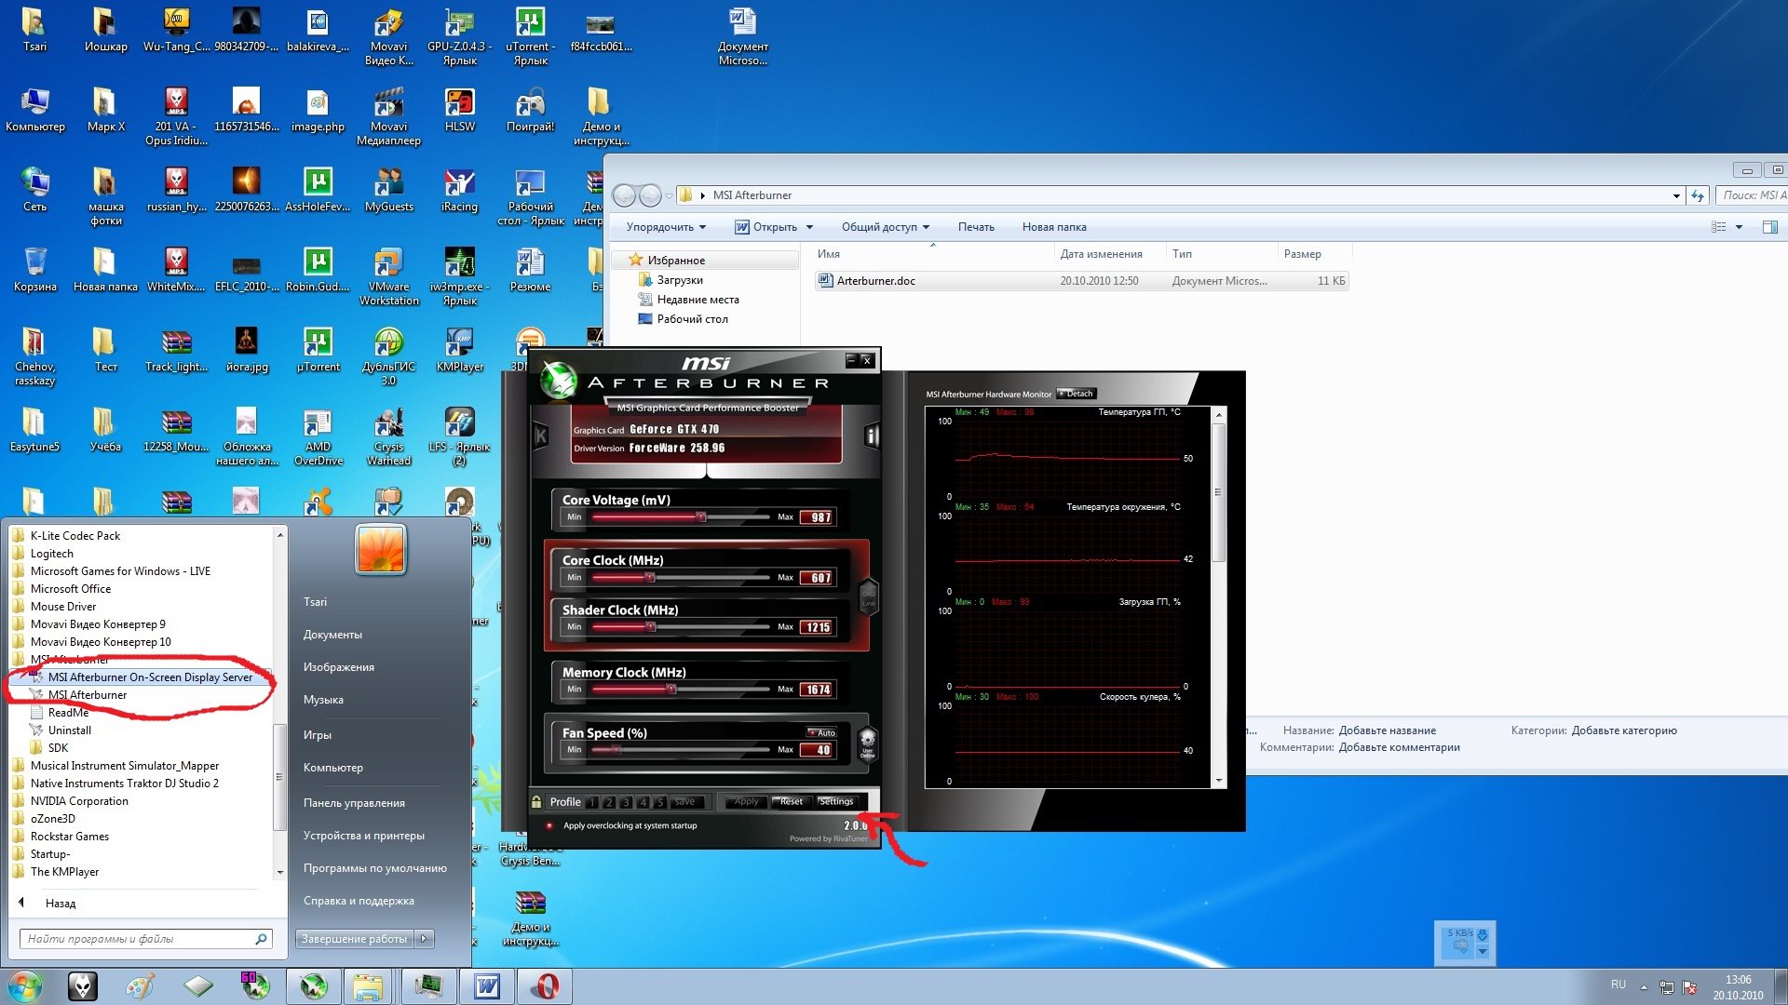Click the Settings button in Afterburner
The height and width of the screenshot is (1005, 1788).
[836, 801]
